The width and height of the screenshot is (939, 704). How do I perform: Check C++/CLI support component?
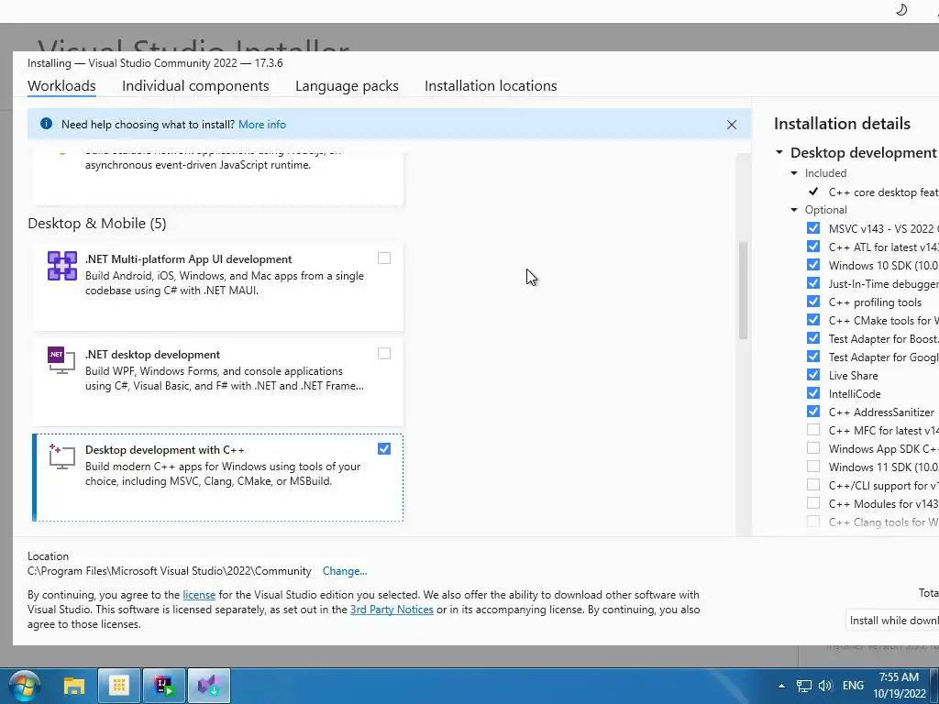[812, 485]
